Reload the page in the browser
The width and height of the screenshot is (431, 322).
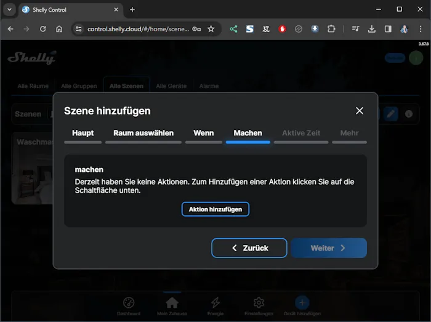pyautogui.click(x=42, y=29)
